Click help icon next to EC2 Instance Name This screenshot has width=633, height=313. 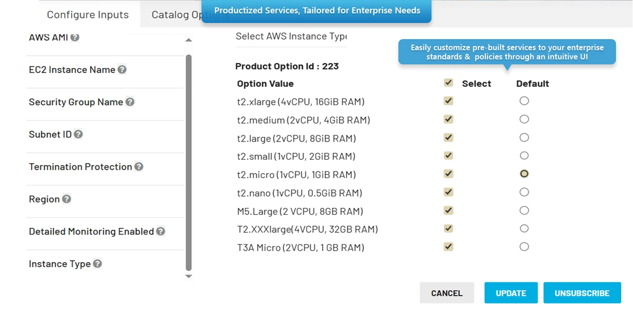click(122, 70)
